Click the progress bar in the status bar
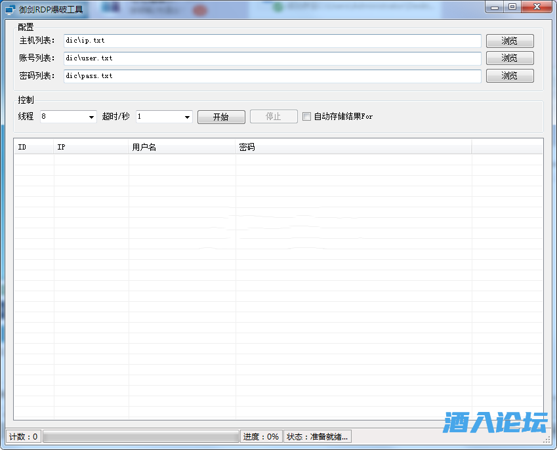 pos(140,437)
